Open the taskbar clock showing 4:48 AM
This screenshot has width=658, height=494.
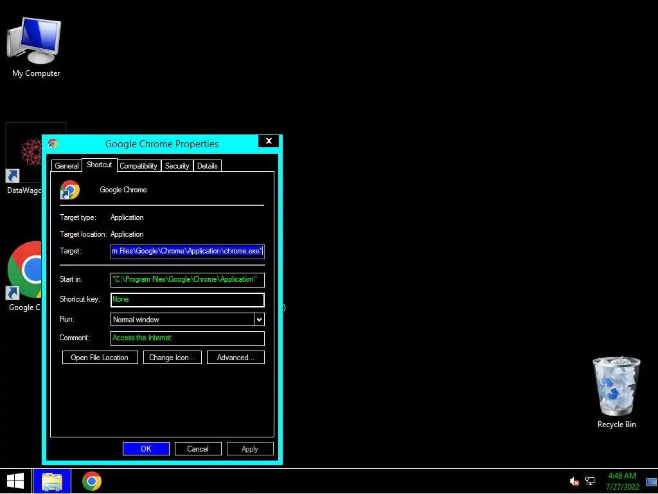click(x=622, y=481)
